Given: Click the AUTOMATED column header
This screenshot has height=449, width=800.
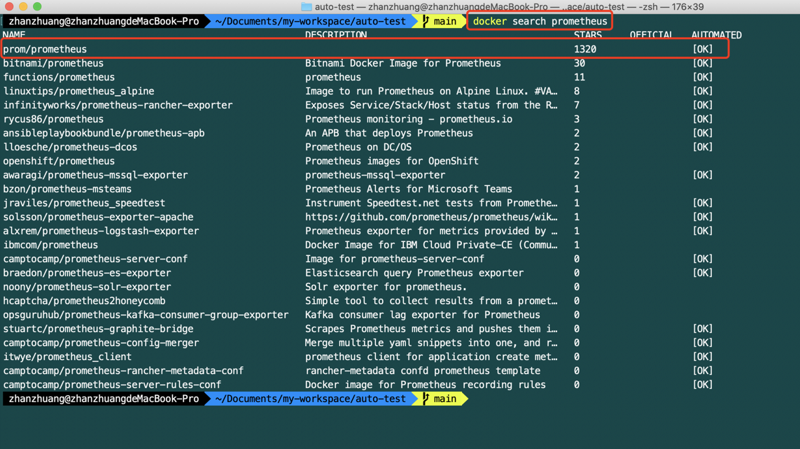Looking at the screenshot, I should click(x=716, y=35).
